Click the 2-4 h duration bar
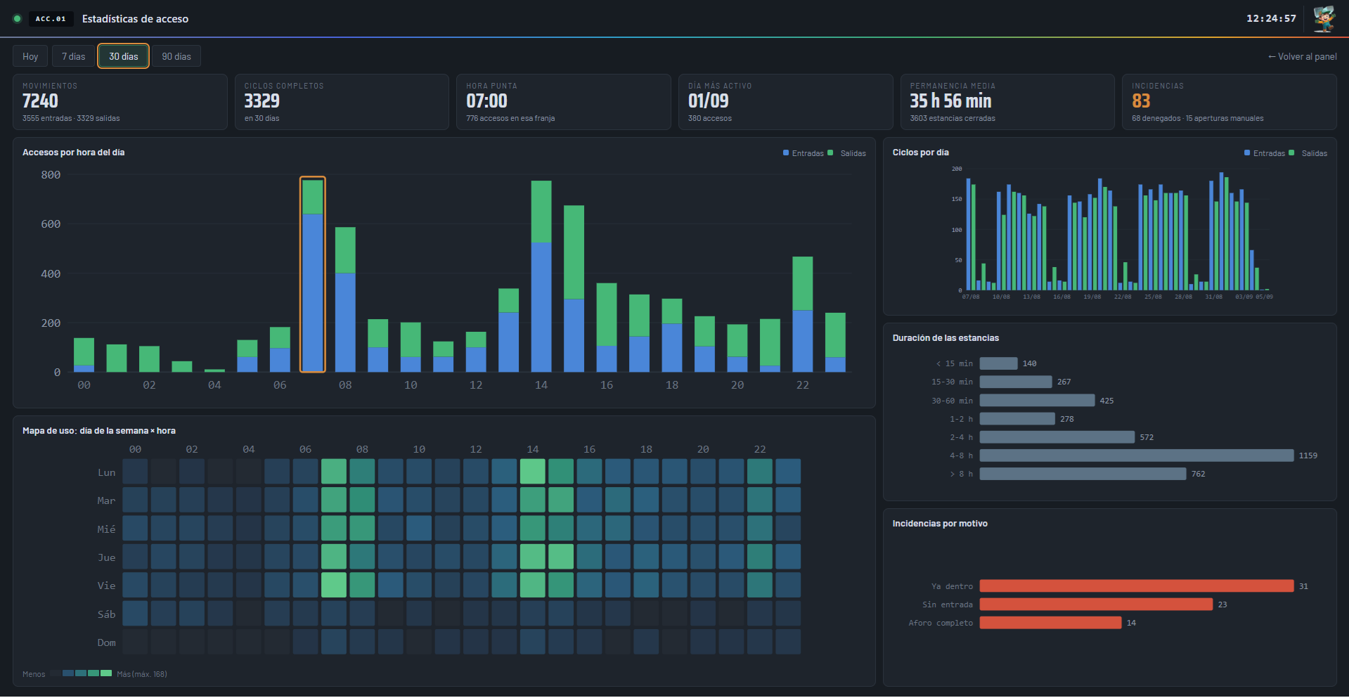Screen dimensions: 1349x698 (1057, 437)
